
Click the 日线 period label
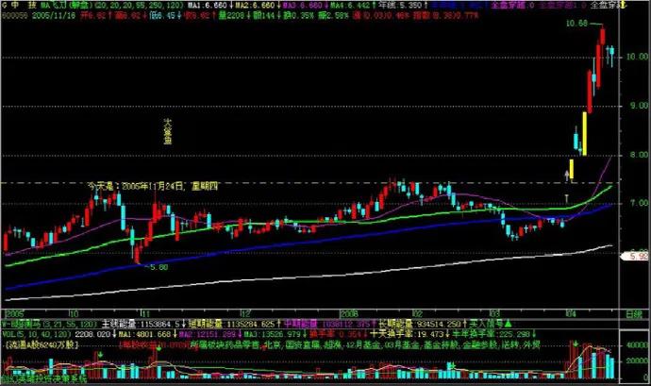[x=634, y=314]
